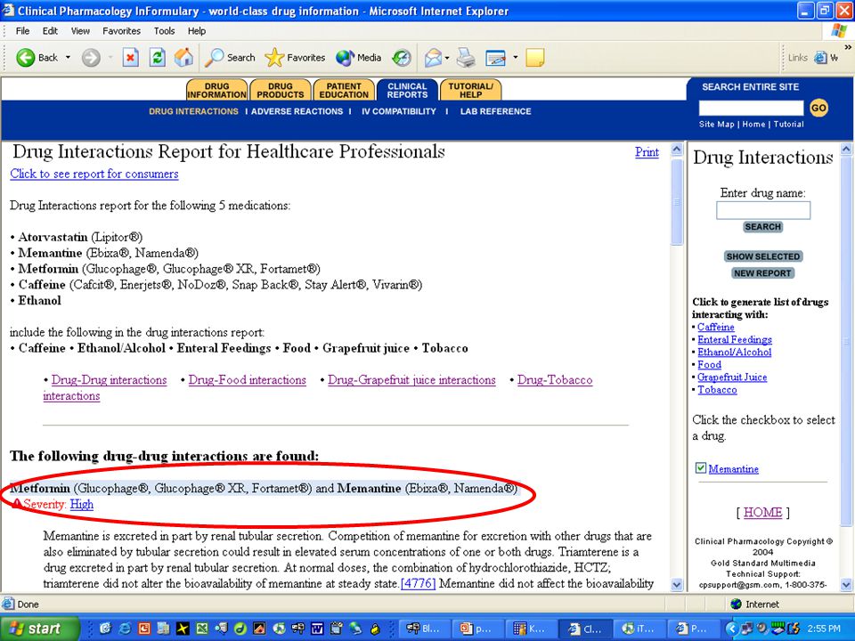Screen dimensions: 855x641
Task: Open the Forward button history dropdown arrow
Action: pyautogui.click(x=110, y=57)
